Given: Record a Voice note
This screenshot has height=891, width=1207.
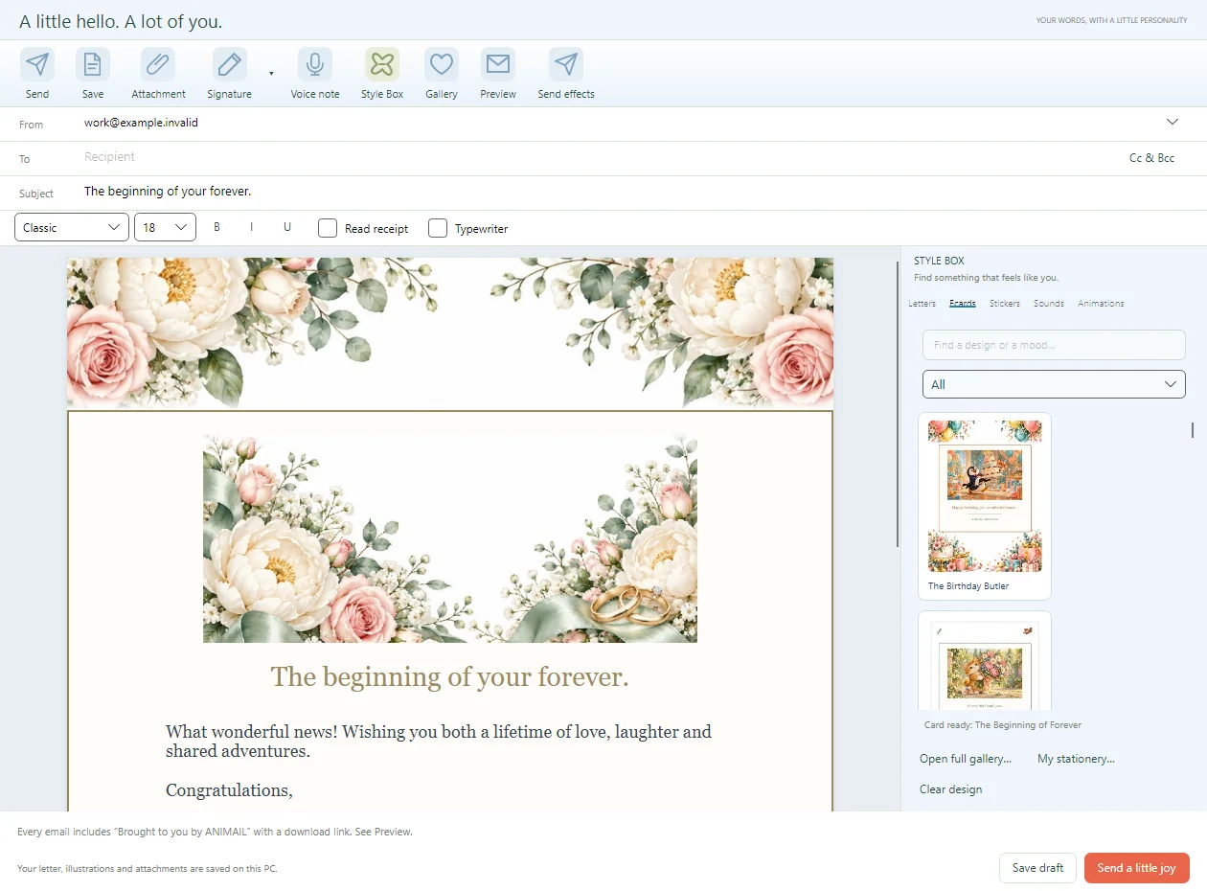Looking at the screenshot, I should (315, 64).
